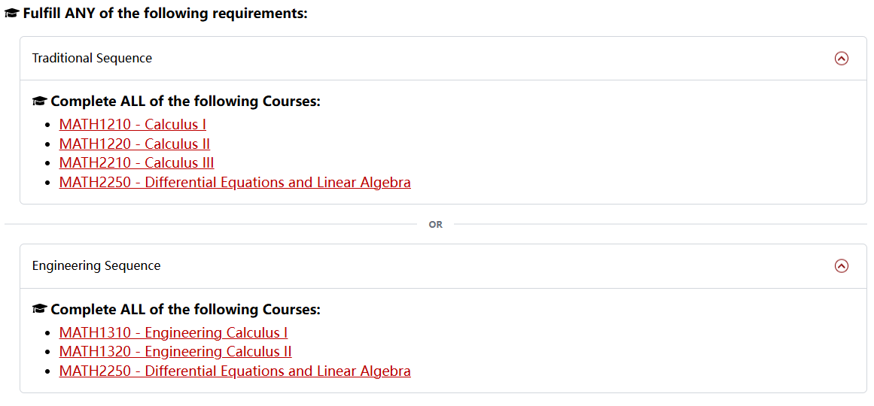Open MATH1310 - Engineering Calculus I
874x406 pixels.
[173, 332]
